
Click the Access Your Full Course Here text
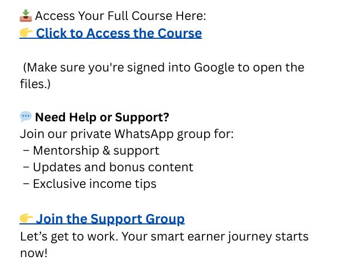click(120, 16)
